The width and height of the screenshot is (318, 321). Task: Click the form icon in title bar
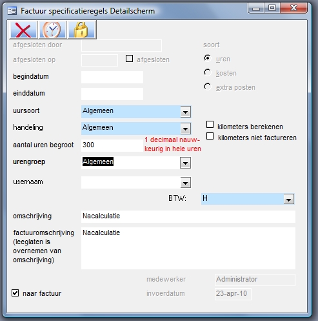pyautogui.click(x=12, y=11)
